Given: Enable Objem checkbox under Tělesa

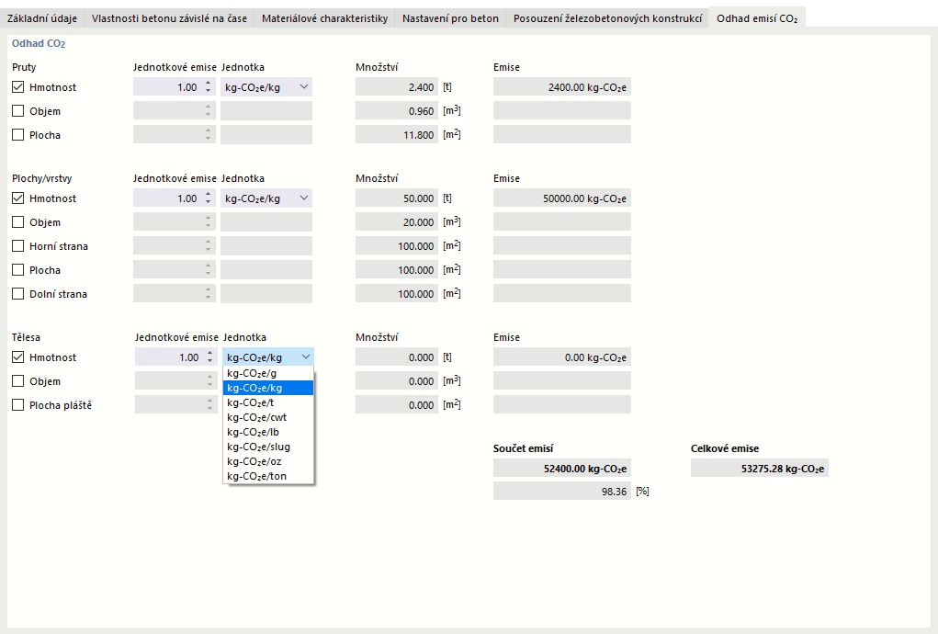Looking at the screenshot, I should pos(18,381).
